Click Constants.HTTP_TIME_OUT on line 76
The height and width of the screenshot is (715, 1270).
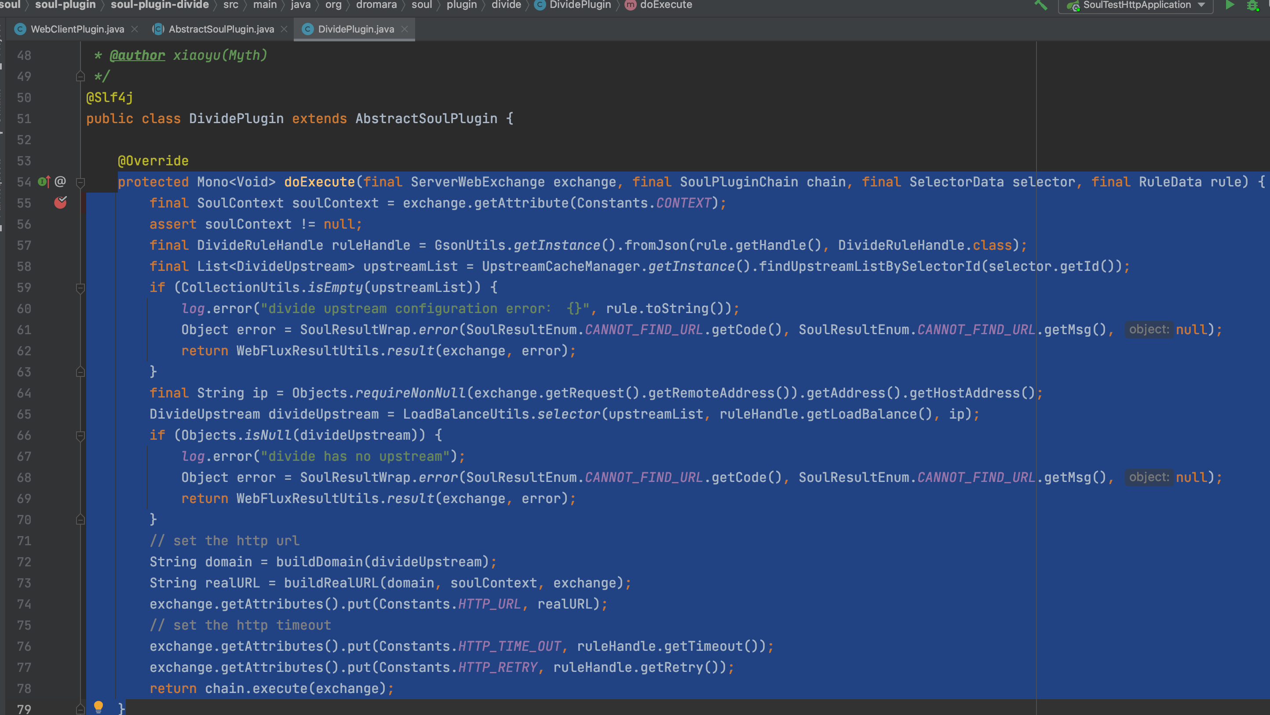pos(470,646)
